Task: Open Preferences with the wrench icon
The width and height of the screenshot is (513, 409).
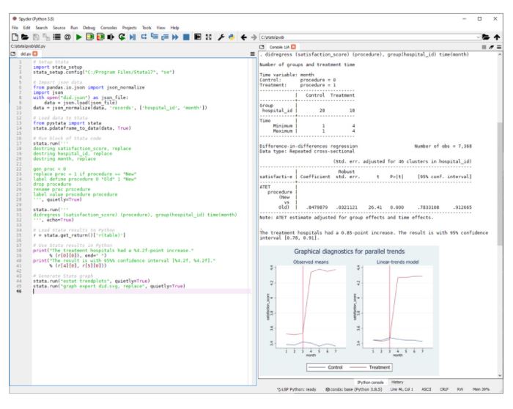Action: 221,37
